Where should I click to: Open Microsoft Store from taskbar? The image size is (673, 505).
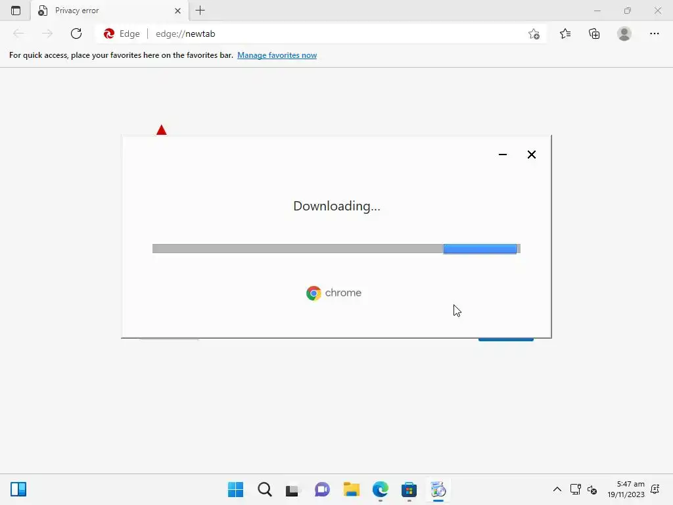click(x=409, y=489)
